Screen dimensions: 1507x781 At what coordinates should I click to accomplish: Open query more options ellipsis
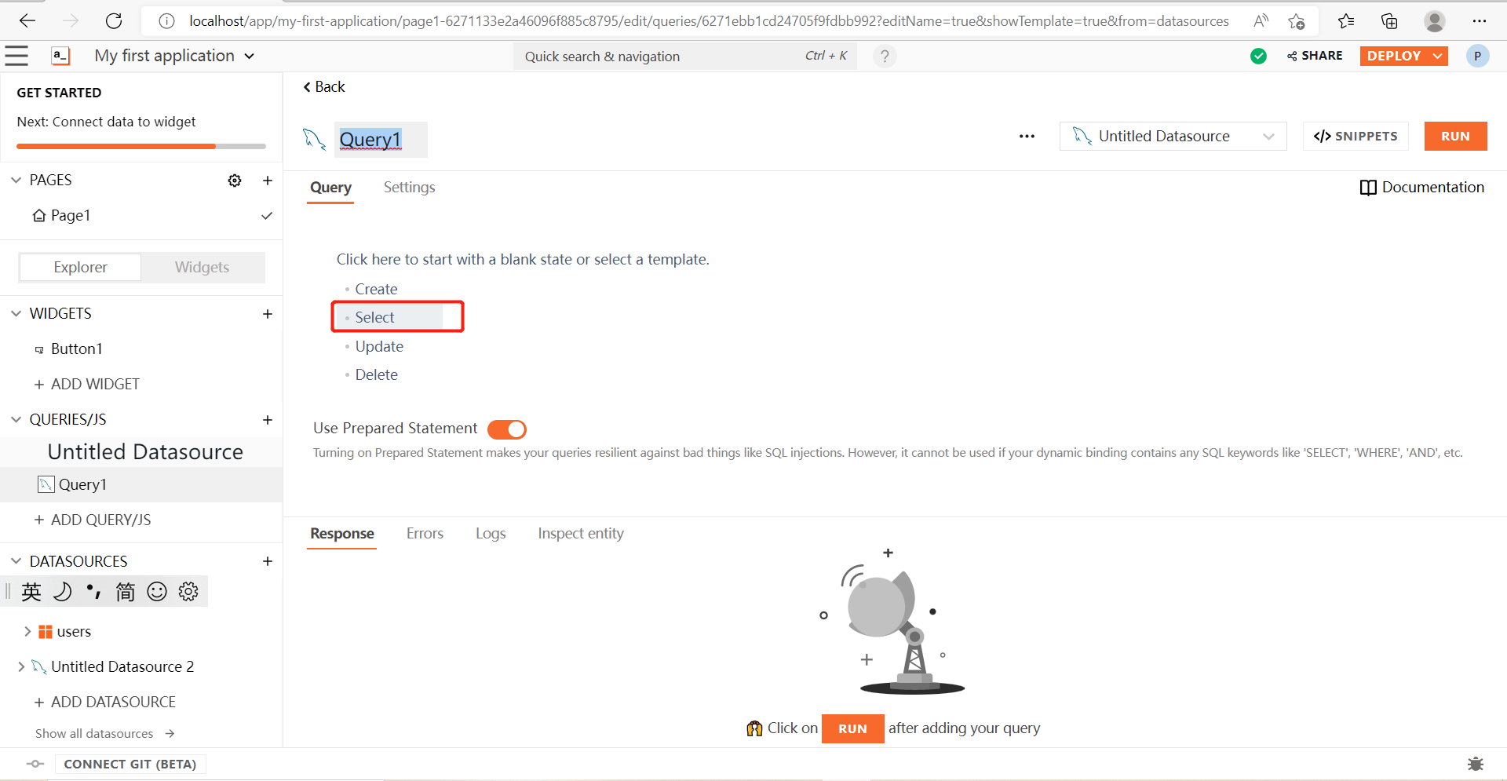pyautogui.click(x=1027, y=137)
